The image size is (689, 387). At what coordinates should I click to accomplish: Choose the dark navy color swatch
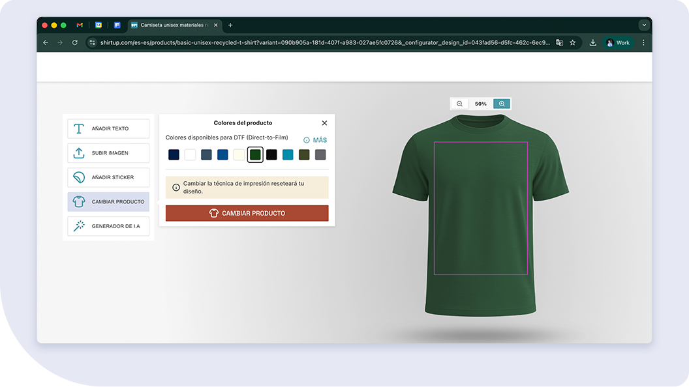point(174,154)
